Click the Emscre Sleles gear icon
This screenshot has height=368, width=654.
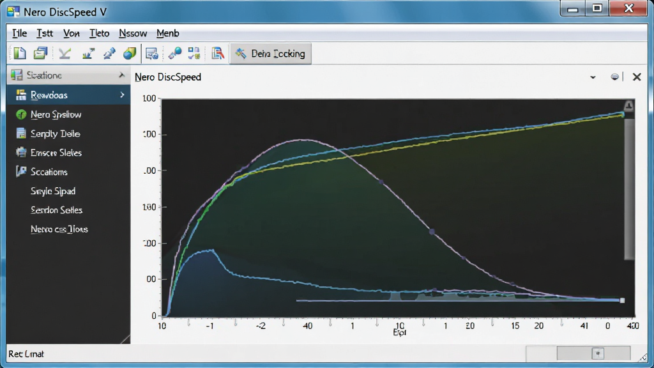point(21,152)
